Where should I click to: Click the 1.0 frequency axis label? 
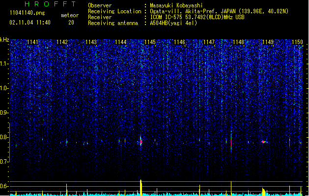coord(4,88)
